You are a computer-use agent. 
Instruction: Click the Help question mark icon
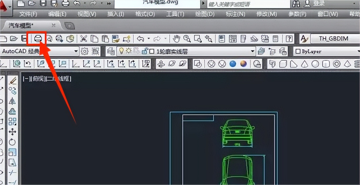pyautogui.click(x=289, y=38)
